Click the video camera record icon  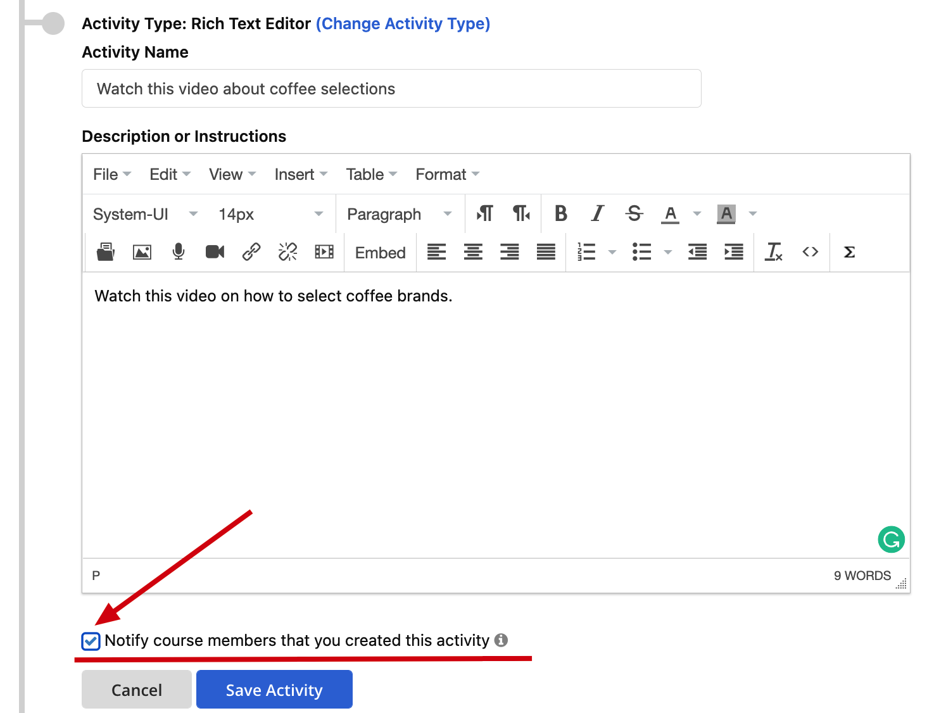click(215, 252)
